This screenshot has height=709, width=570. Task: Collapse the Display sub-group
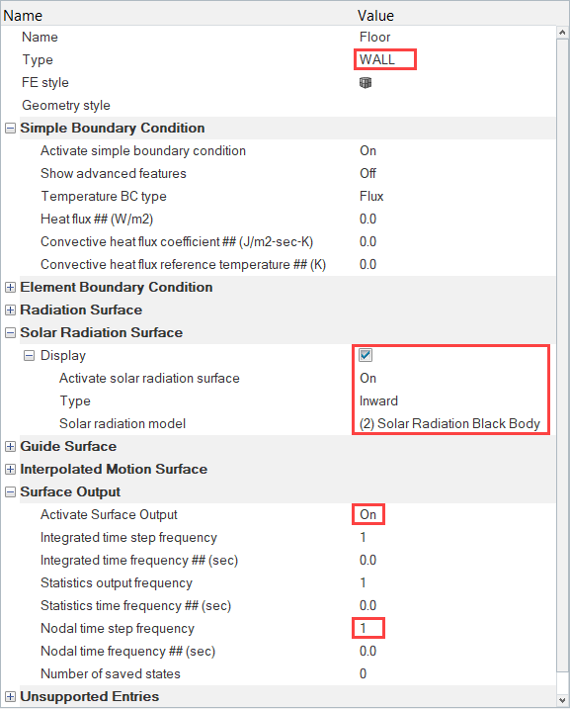[29, 355]
